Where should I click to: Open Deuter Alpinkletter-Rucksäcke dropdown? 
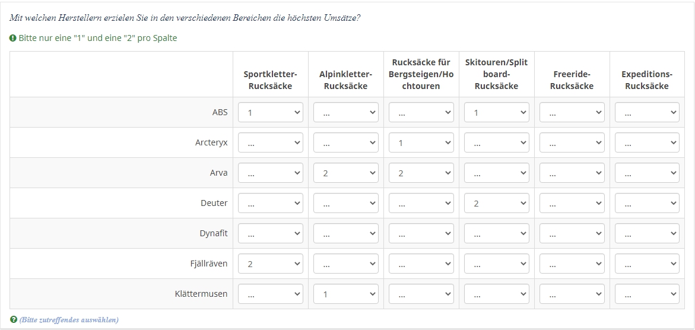[346, 203]
